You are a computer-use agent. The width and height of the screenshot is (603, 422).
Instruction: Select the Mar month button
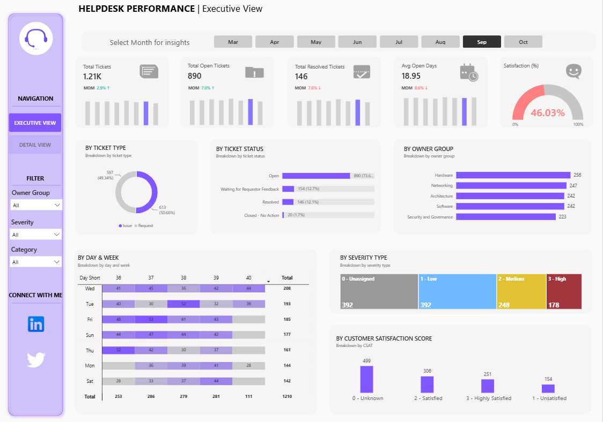pyautogui.click(x=233, y=42)
